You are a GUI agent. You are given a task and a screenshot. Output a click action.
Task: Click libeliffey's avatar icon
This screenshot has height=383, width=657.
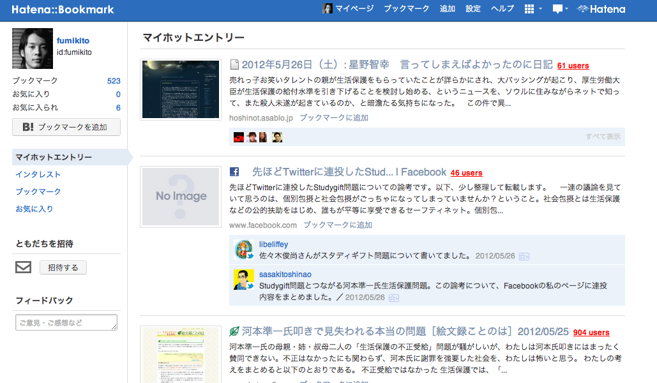[x=243, y=250]
